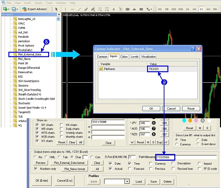Screen dimensions: 221x188
Task: Toggle the Currency output checkbox
Action: click(151, 164)
